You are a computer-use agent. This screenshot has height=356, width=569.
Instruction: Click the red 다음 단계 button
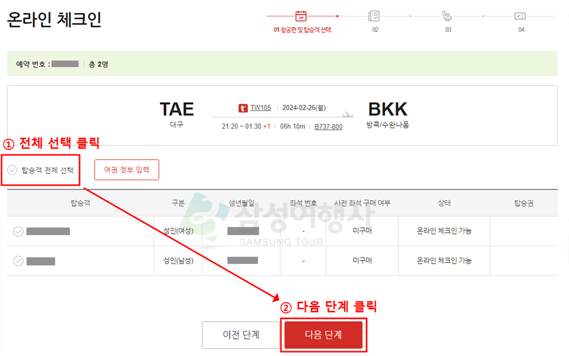(324, 335)
